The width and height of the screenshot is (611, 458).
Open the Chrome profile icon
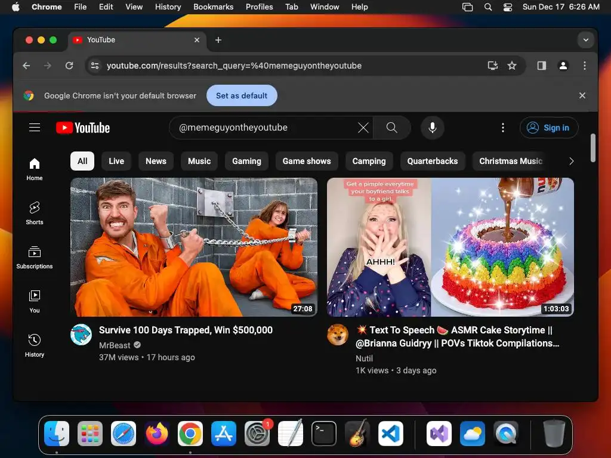(x=563, y=66)
